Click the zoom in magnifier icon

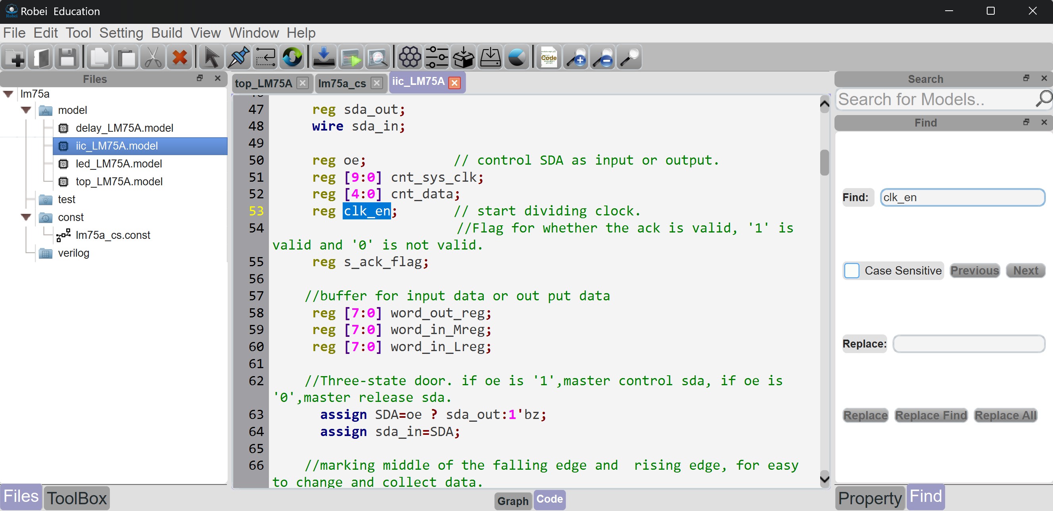tap(576, 57)
